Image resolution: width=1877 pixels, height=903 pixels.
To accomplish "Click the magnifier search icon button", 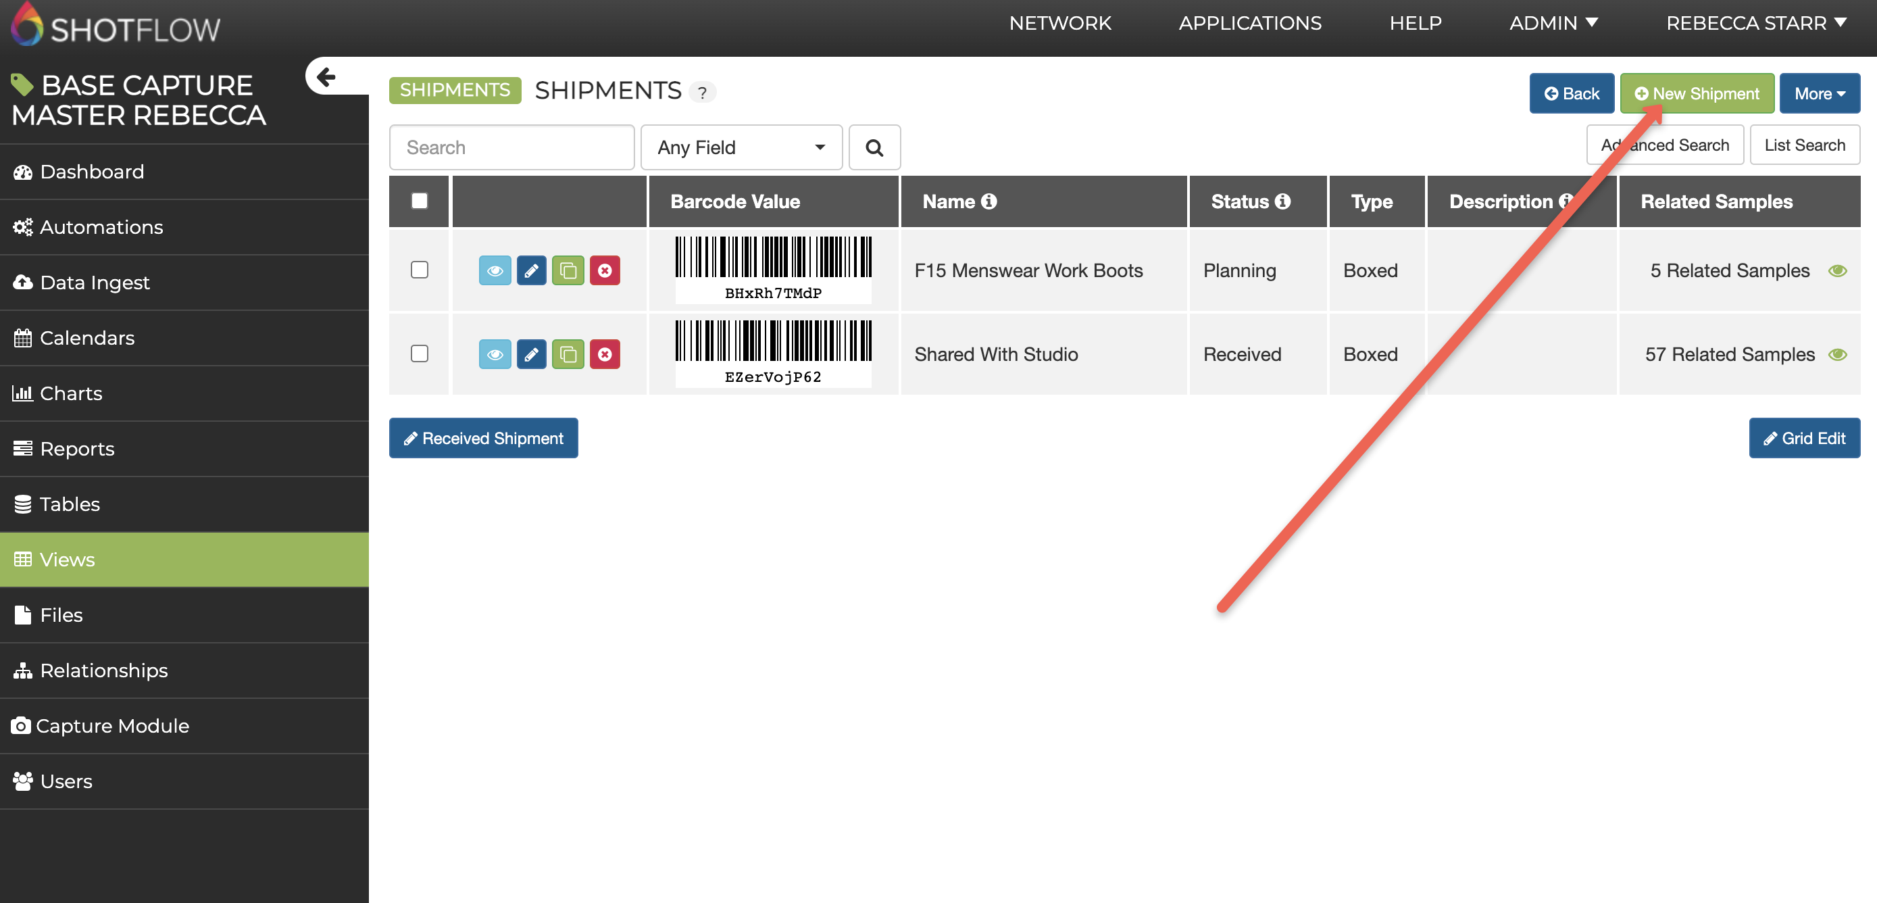I will (874, 148).
